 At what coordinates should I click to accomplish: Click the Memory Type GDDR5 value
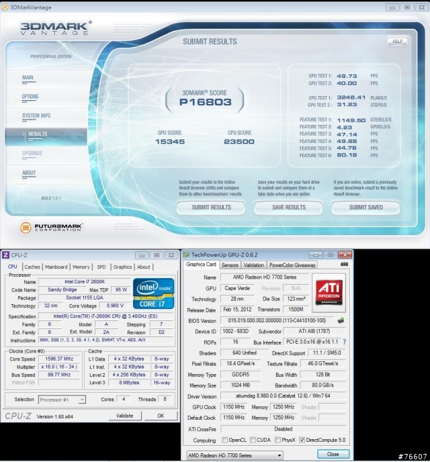coord(241,375)
